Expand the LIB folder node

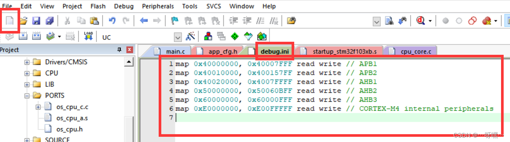click(x=27, y=84)
